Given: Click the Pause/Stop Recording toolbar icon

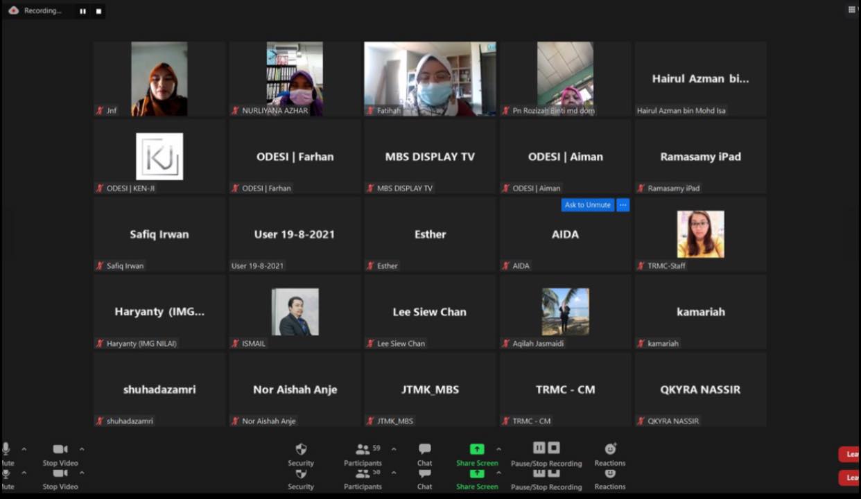Looking at the screenshot, I should [546, 448].
